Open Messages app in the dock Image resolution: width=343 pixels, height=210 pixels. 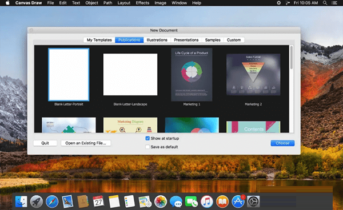pyautogui.click(x=176, y=201)
